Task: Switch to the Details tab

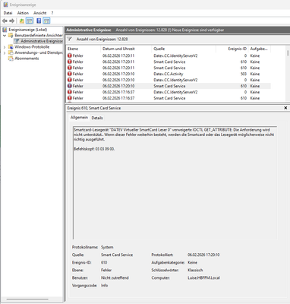Action: (97, 118)
